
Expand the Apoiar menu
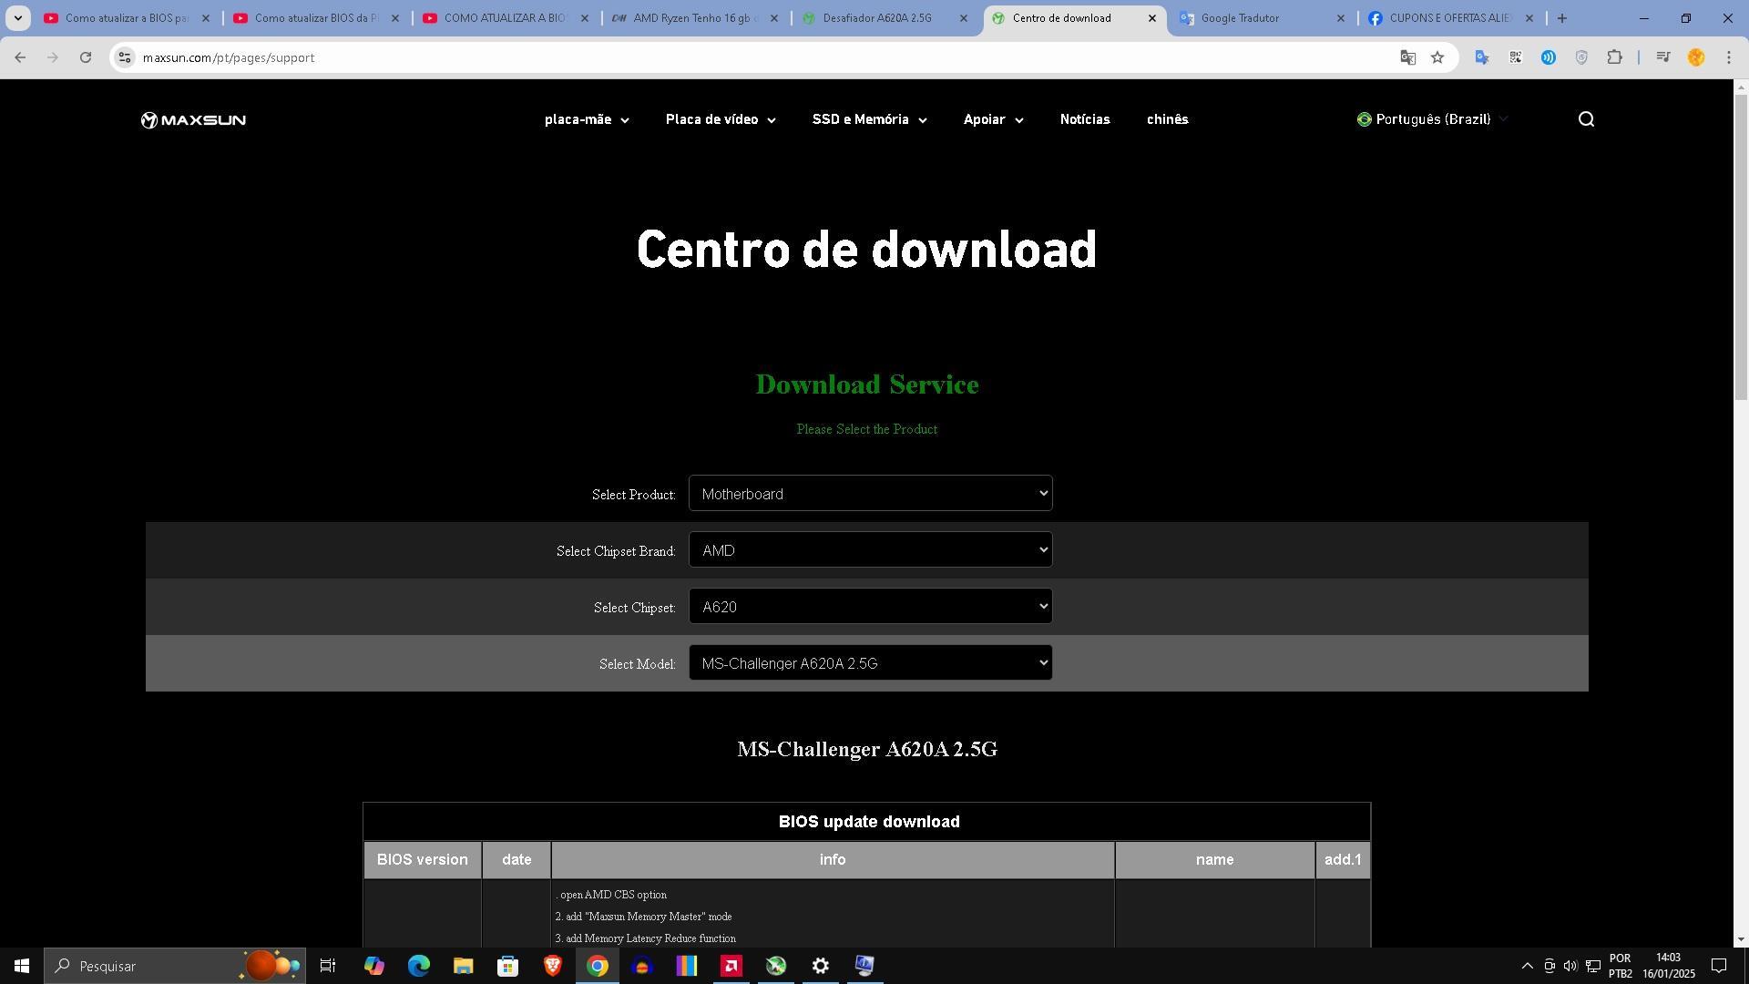pyautogui.click(x=993, y=120)
